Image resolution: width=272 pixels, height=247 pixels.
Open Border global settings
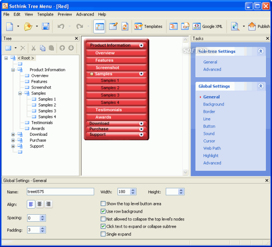(209, 112)
